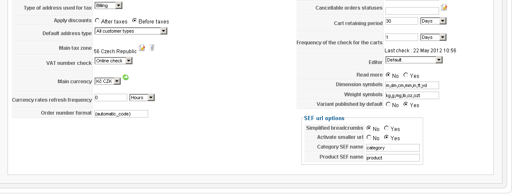Image resolution: width=513 pixels, height=195 pixels.
Task: Set Read more to Yes
Action: click(406, 75)
